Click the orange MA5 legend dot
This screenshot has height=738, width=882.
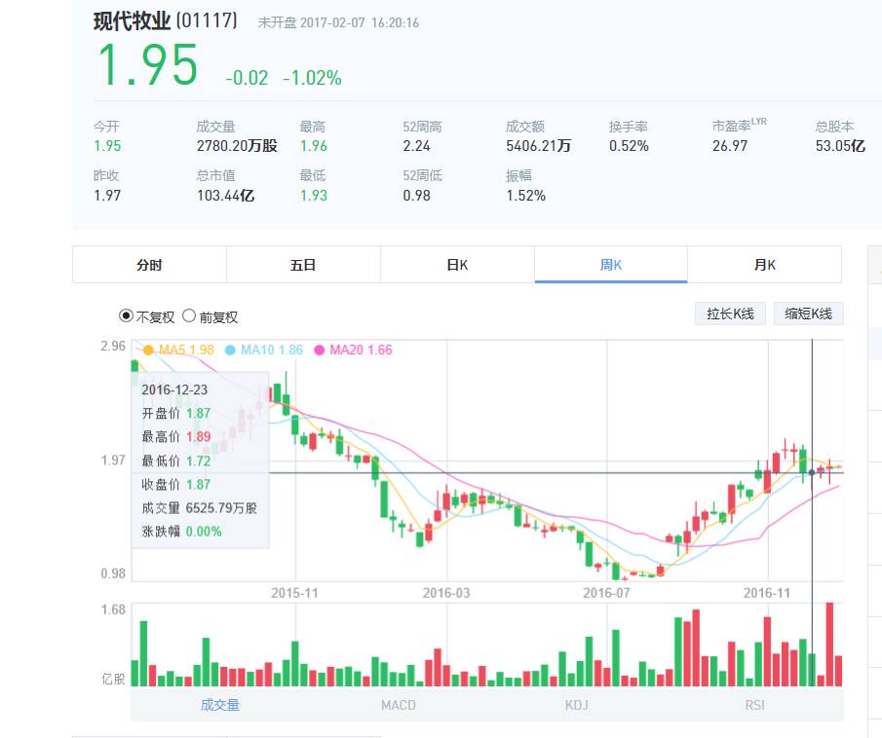pyautogui.click(x=148, y=350)
